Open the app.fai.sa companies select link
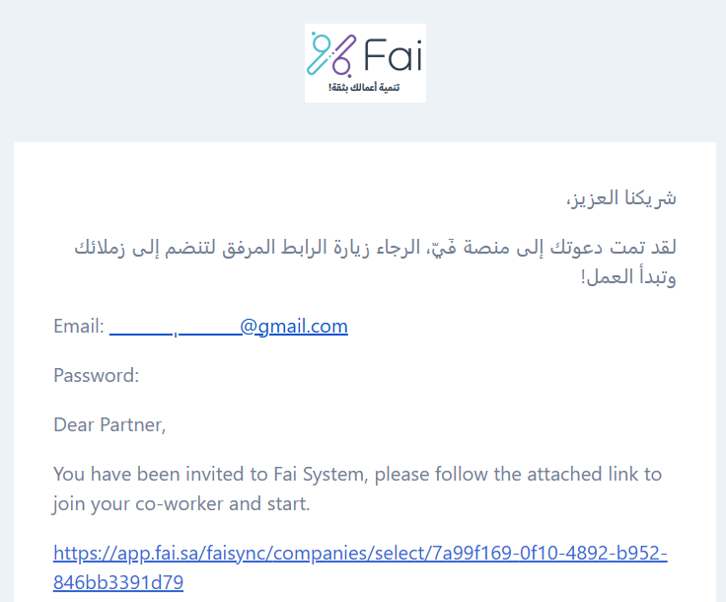The height and width of the screenshot is (602, 726). click(x=360, y=567)
